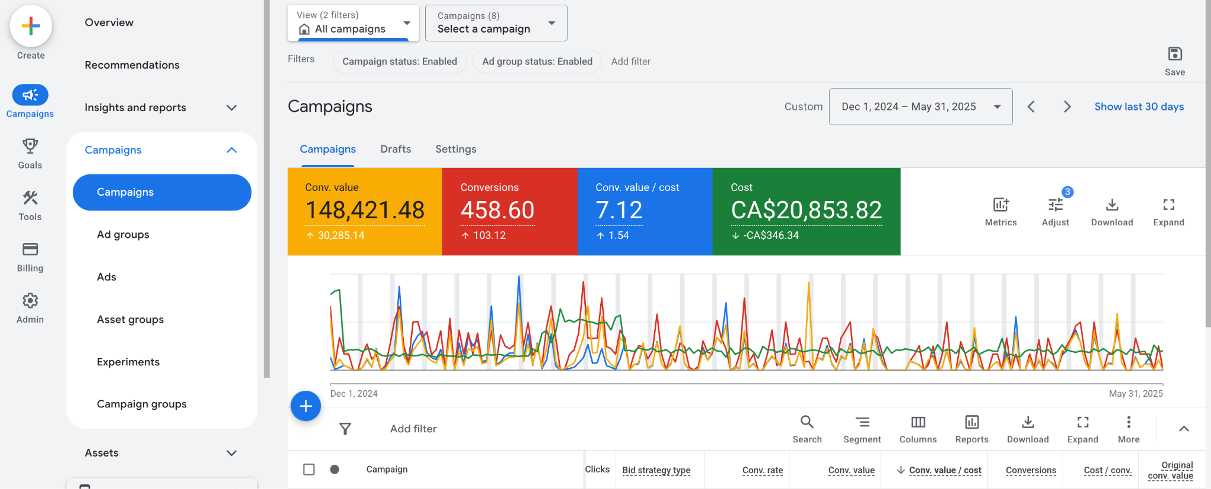
Task: Open the Billing section icon
Action: [x=30, y=250]
